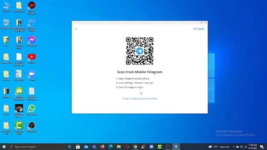Select the OBS Studio desktop shortcut
Viewport: 267px width, 150px height.
click(32, 127)
